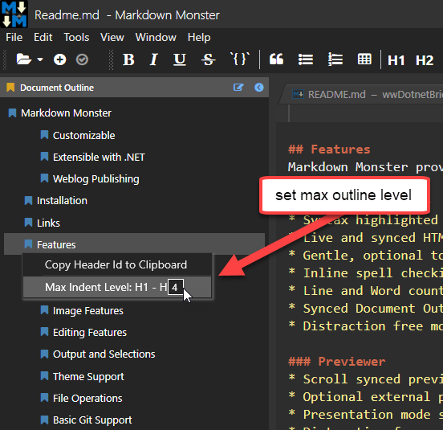Click the Bold formatting icon
This screenshot has height=430, width=443.
point(128,59)
